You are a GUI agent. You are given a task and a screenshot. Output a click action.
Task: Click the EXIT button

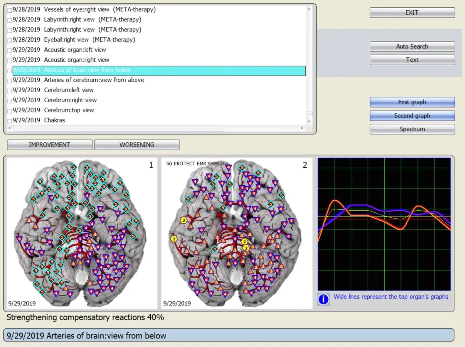click(x=412, y=13)
